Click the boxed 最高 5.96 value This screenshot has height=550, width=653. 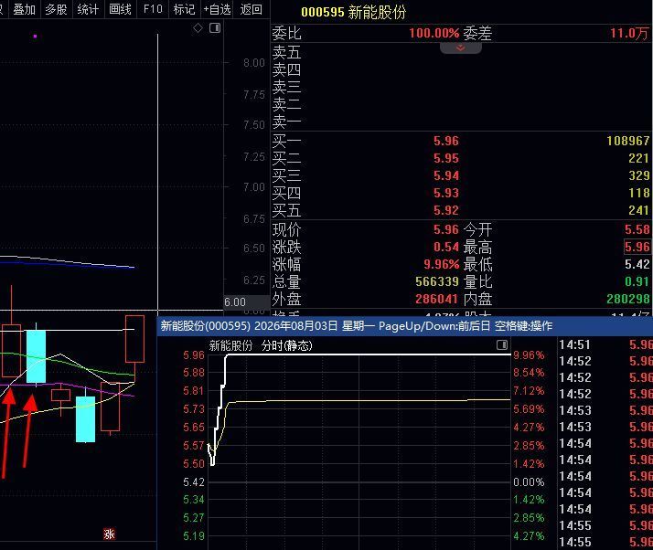click(637, 247)
